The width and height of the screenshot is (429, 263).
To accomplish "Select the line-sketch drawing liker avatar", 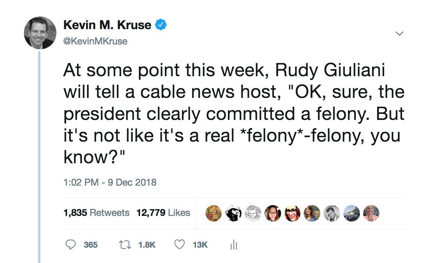I will click(253, 213).
